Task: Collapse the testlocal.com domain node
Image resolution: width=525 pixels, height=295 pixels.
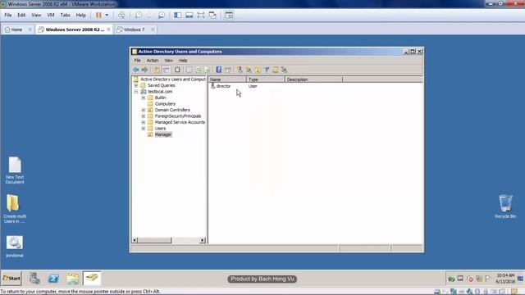Action: click(136, 91)
